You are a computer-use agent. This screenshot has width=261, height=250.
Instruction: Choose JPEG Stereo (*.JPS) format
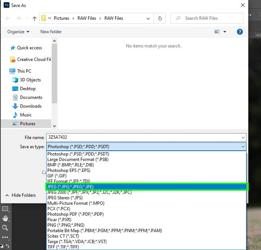click(146, 198)
